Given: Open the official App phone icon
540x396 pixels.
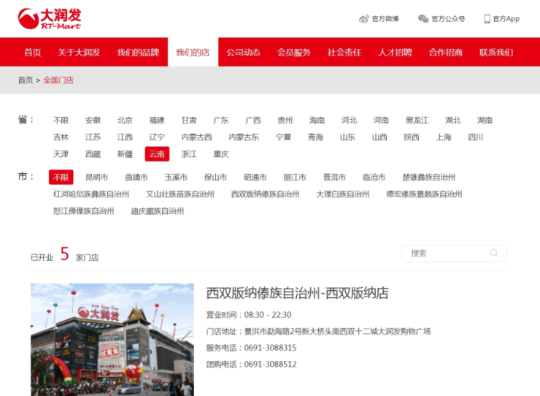Looking at the screenshot, I should (x=487, y=18).
